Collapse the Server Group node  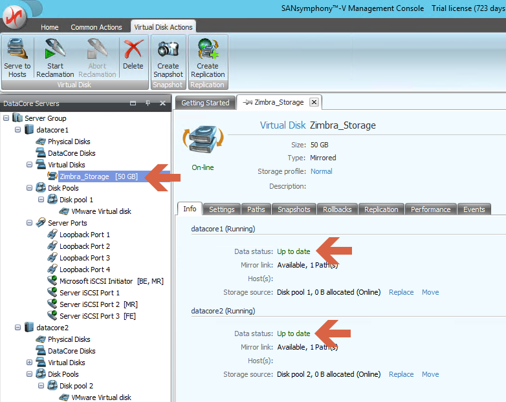[x=6, y=118]
